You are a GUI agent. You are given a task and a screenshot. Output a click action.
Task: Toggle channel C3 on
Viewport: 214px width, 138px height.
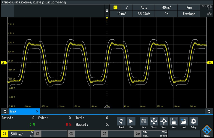(84, 134)
